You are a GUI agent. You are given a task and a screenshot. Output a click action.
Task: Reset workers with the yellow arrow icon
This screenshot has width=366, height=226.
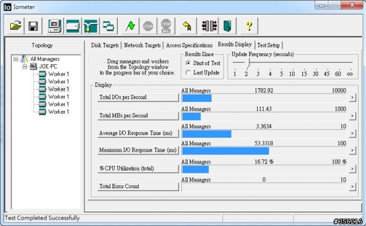click(x=188, y=26)
